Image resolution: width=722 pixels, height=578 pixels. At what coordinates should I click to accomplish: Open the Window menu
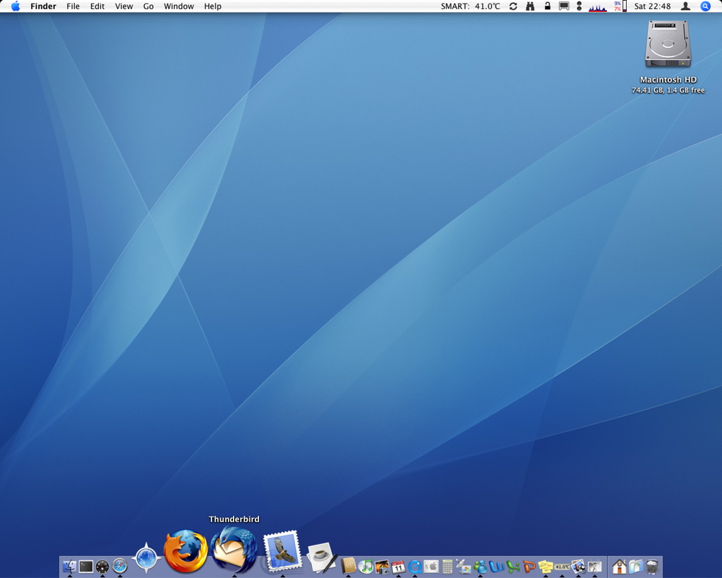tap(179, 6)
